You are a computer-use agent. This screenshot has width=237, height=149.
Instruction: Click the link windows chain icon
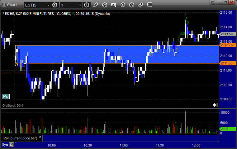[141, 5]
